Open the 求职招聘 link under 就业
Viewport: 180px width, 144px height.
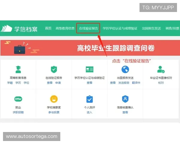[18, 112]
